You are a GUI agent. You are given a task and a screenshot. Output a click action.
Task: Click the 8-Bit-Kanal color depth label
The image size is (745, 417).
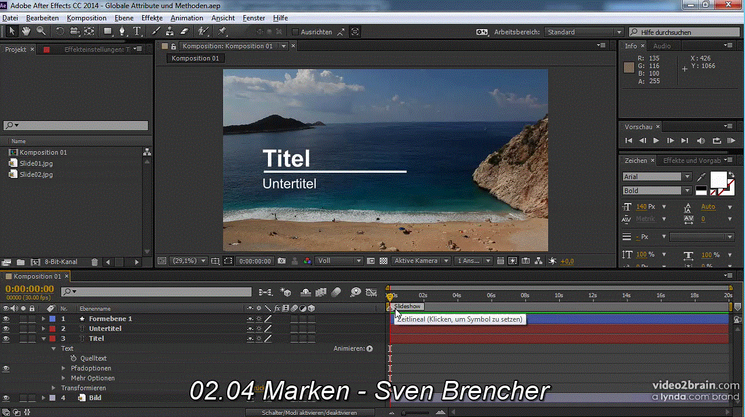[62, 262]
